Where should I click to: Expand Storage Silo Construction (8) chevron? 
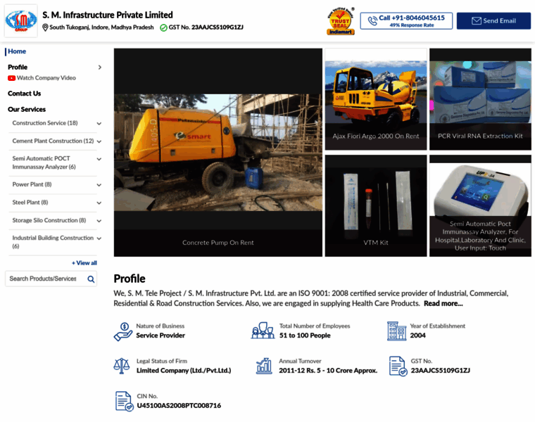point(99,221)
